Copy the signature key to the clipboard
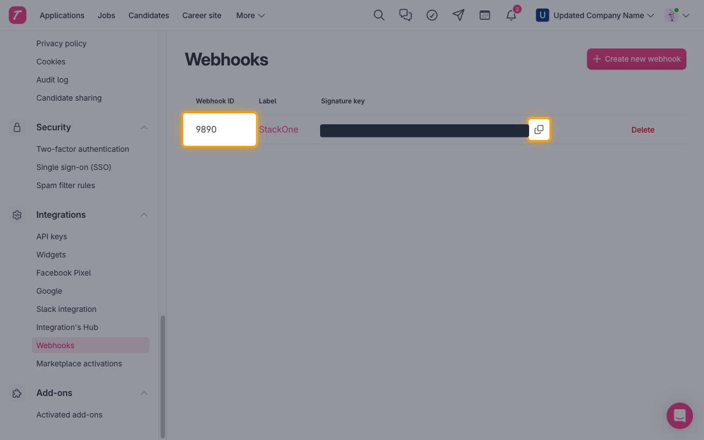 539,130
